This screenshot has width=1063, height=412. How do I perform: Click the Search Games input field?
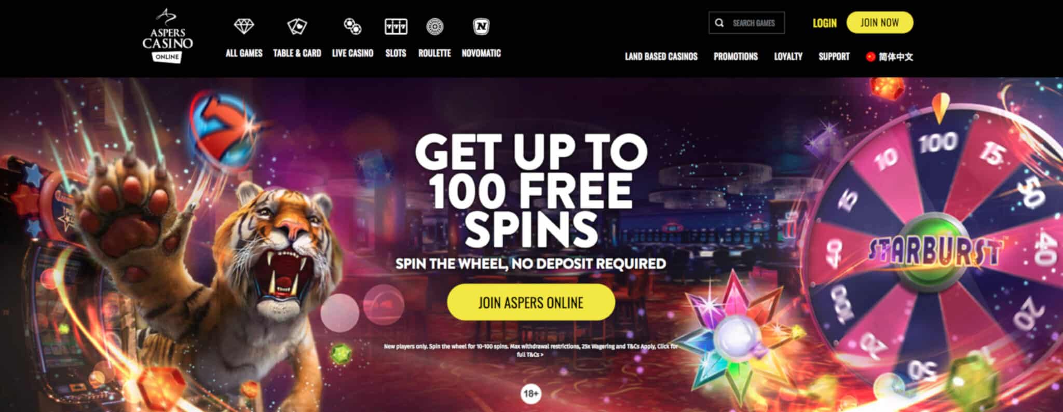pyautogui.click(x=746, y=23)
